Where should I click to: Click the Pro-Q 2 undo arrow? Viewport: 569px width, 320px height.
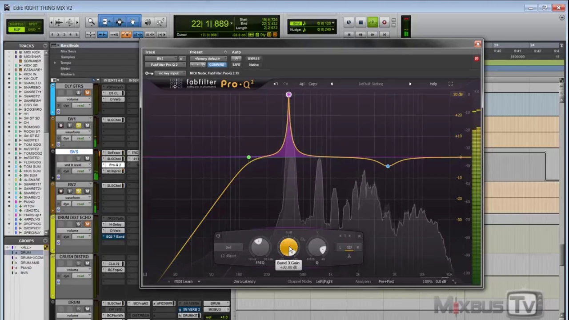[276, 84]
